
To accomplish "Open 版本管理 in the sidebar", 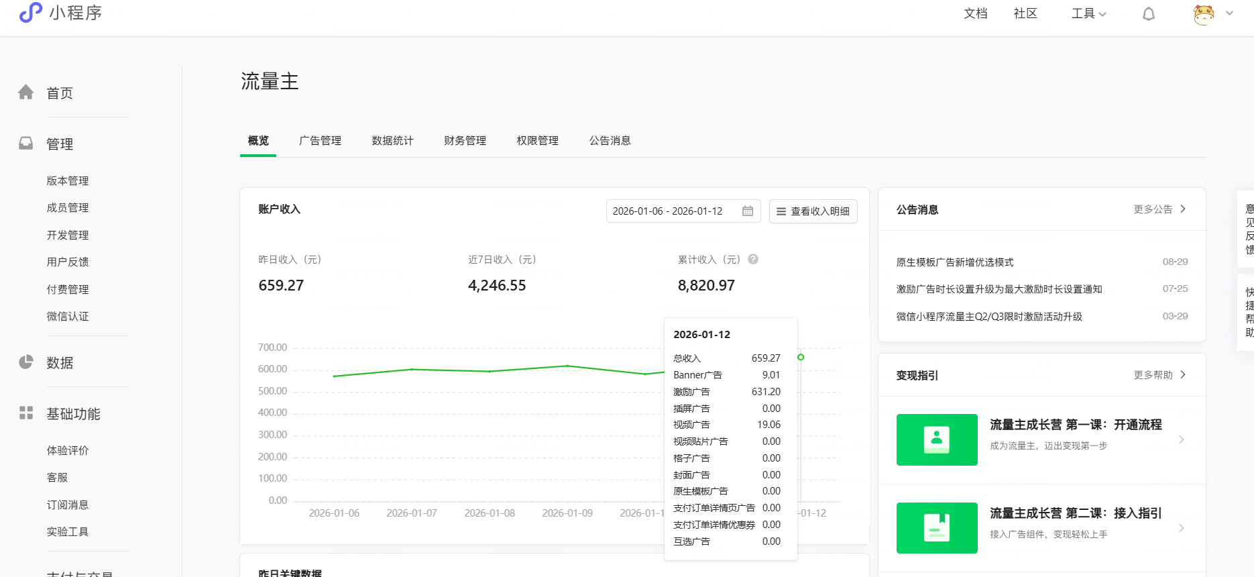I will [68, 181].
